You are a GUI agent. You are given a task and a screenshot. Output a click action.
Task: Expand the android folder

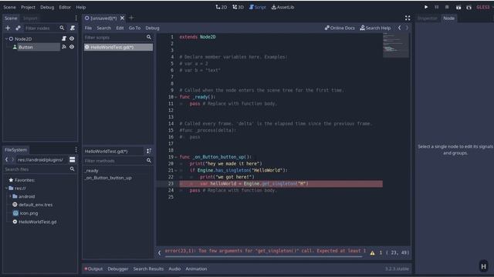(x=10, y=196)
